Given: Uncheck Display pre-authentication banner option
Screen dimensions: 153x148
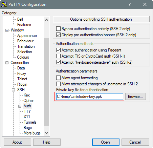Looking at the screenshot, I should [x=58, y=35].
